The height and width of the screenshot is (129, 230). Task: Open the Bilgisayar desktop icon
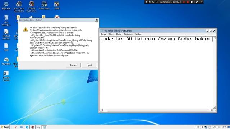(6, 6)
